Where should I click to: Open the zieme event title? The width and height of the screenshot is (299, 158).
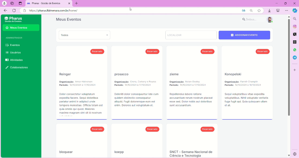point(174,74)
